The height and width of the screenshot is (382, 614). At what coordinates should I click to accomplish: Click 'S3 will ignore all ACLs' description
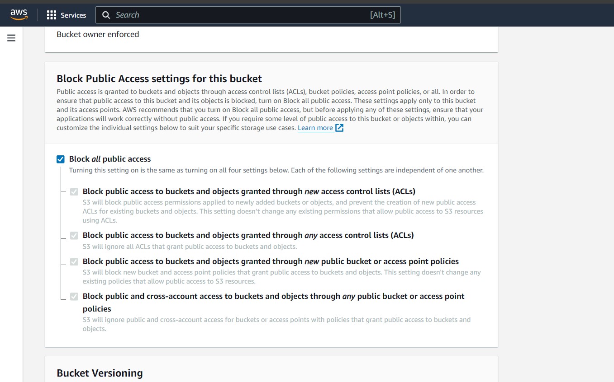click(190, 247)
